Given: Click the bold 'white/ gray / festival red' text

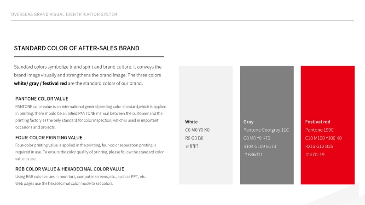Looking at the screenshot, I should coord(40,83).
